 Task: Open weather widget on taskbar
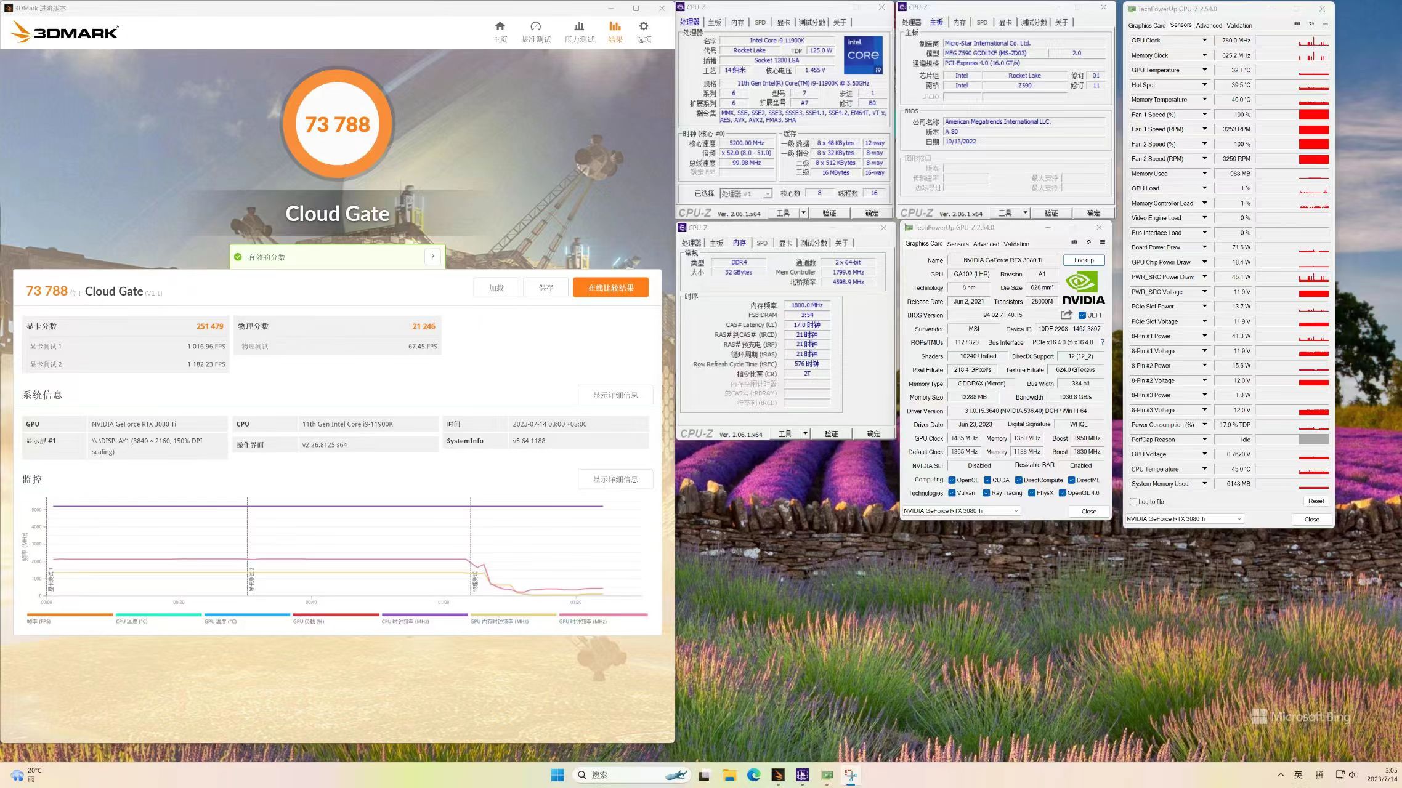click(x=26, y=774)
